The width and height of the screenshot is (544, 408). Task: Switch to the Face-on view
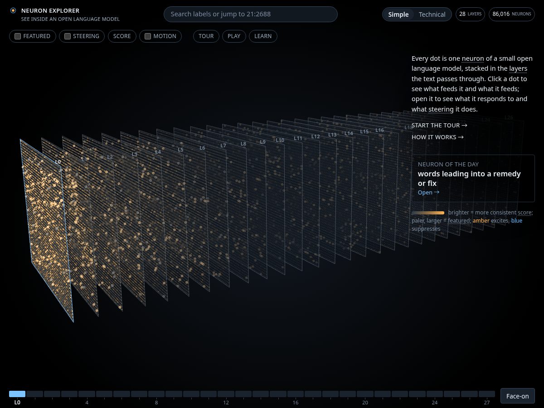(517, 396)
